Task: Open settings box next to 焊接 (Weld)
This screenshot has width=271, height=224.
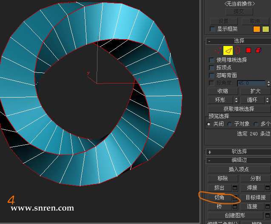Action: (x=268, y=188)
